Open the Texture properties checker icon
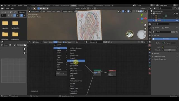This screenshot has width=179, height=101. (150, 73)
